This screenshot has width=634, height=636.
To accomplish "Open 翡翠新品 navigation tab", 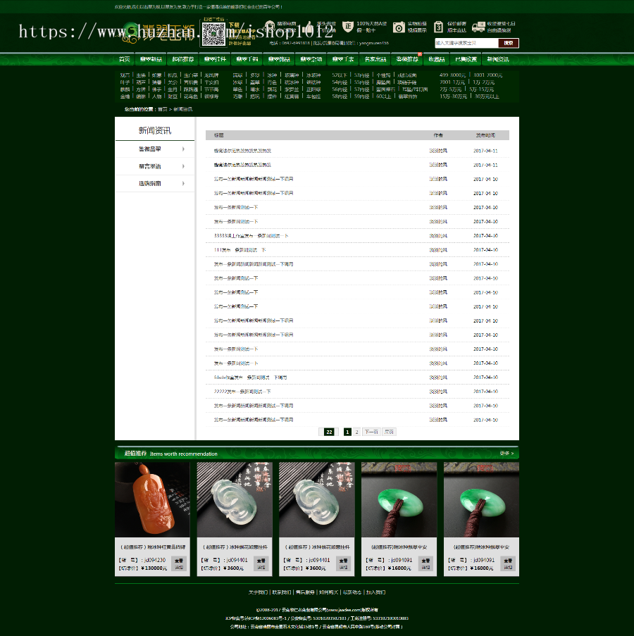I will point(151,59).
